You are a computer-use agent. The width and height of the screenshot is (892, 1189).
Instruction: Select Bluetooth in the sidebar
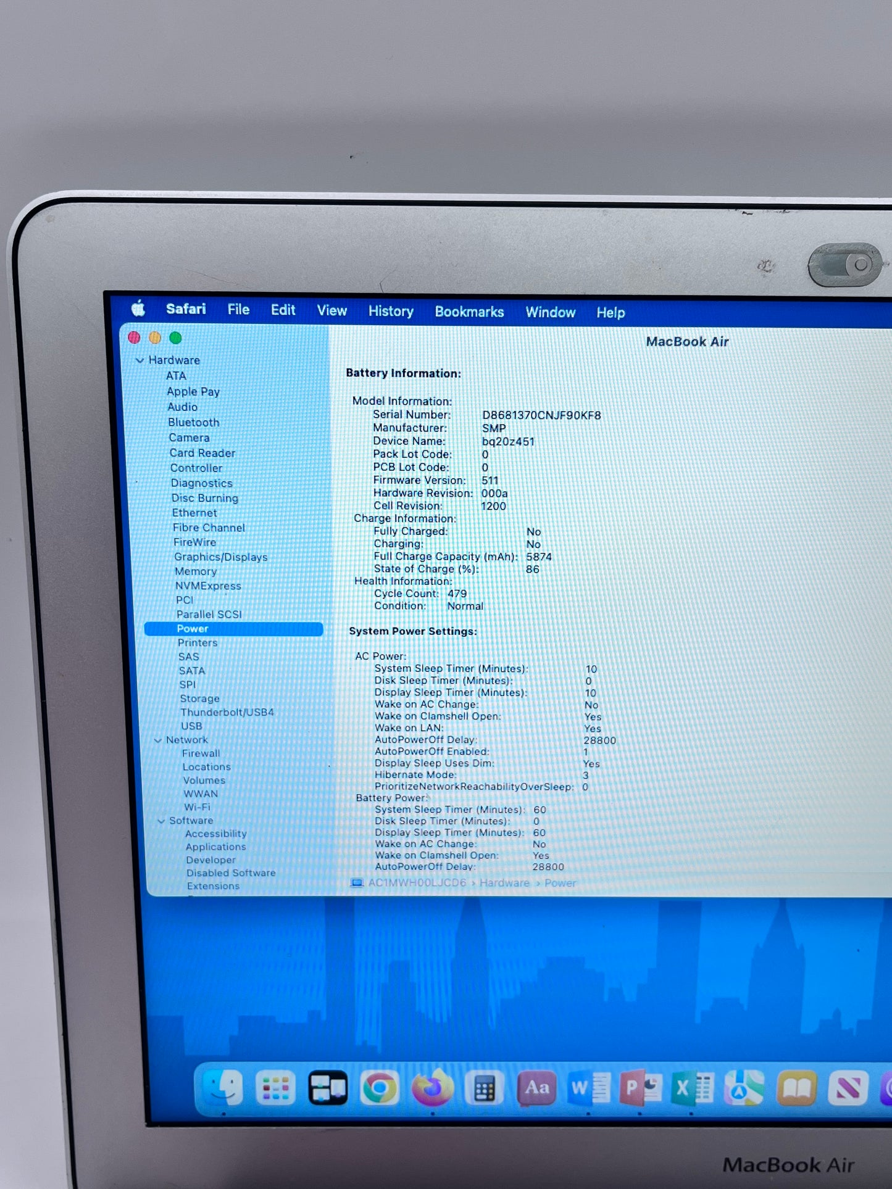pos(194,423)
